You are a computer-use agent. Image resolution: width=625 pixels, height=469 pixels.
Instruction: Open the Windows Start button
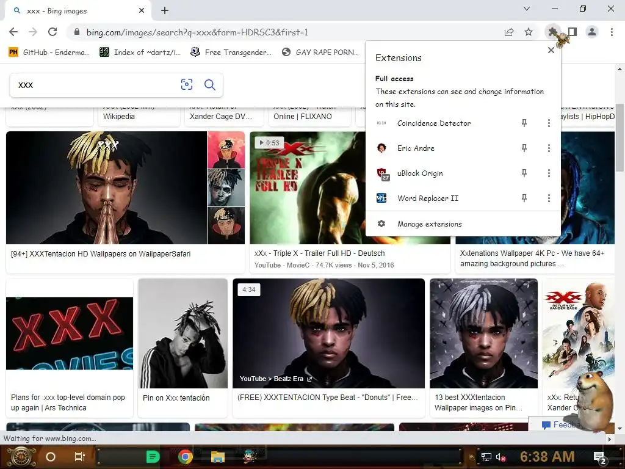tap(21, 457)
